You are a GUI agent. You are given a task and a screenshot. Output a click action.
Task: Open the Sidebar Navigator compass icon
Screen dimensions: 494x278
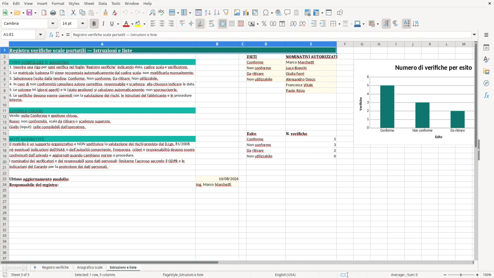[486, 83]
